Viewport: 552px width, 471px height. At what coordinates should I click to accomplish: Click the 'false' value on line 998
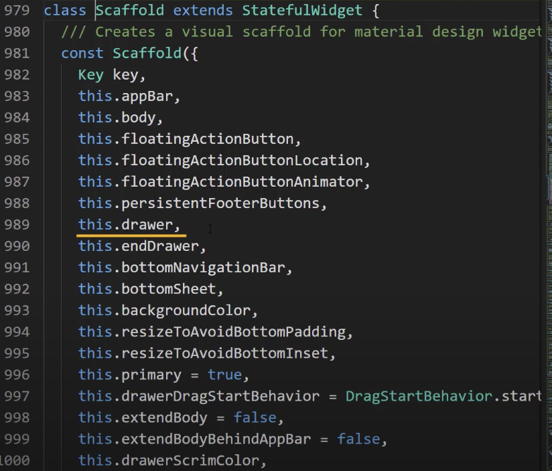click(255, 418)
